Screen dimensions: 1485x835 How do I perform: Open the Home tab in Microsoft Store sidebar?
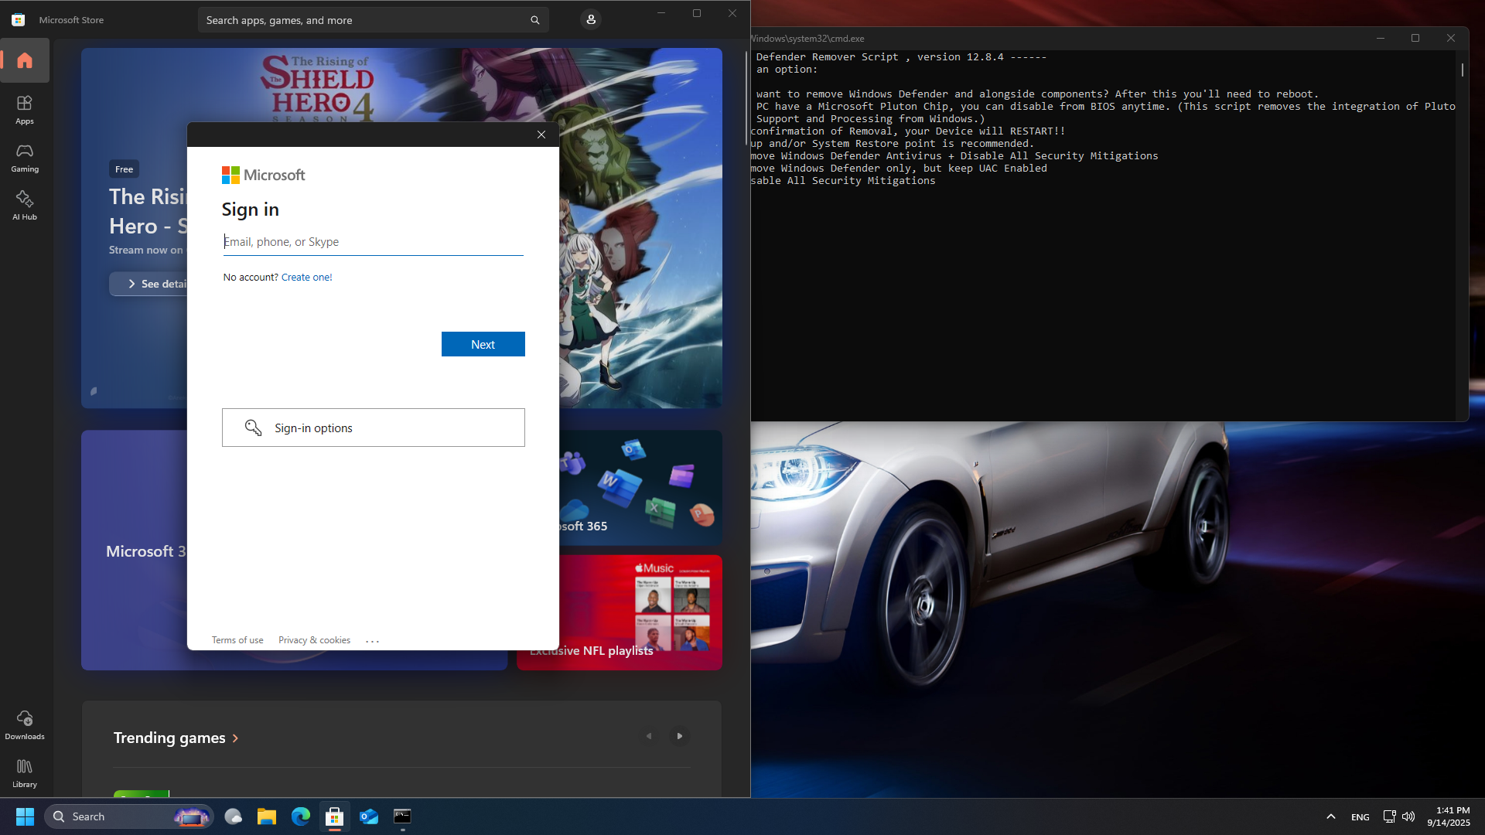(25, 60)
